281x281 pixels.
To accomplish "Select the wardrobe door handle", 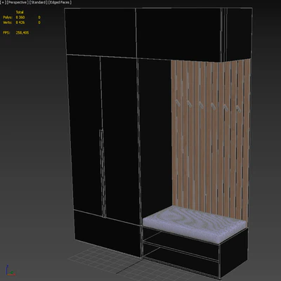I will click(x=102, y=174).
